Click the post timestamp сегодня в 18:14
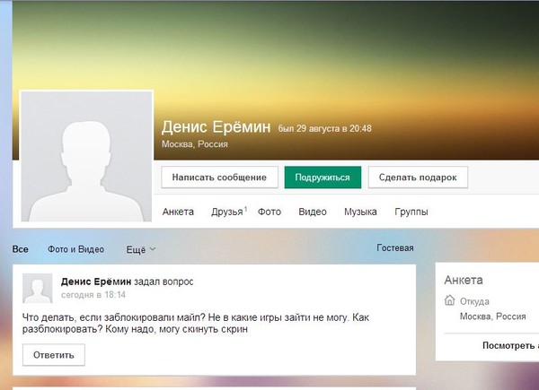The image size is (539, 390). 93,295
